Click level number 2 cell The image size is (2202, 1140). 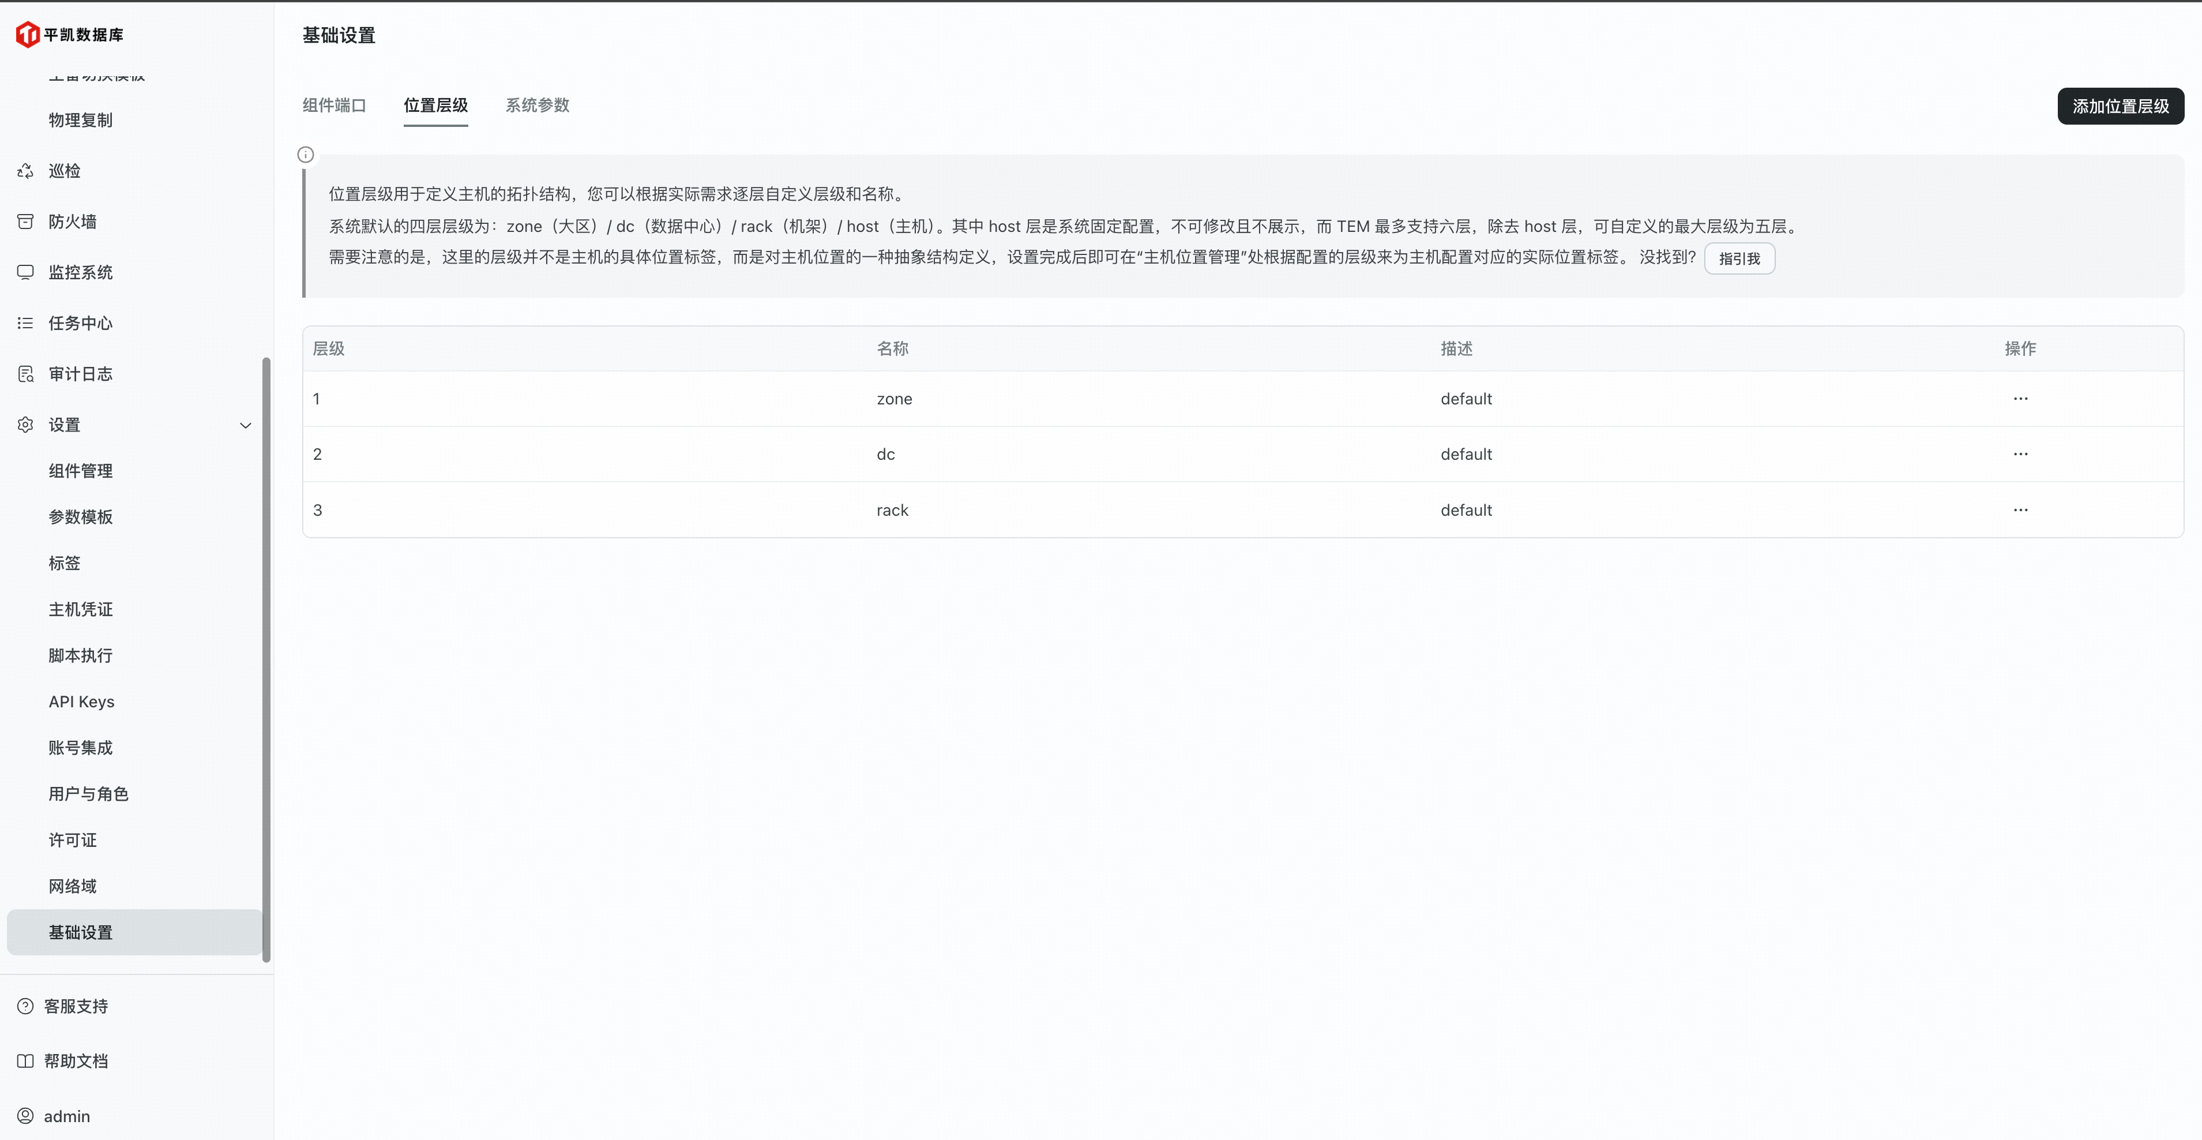(x=317, y=454)
